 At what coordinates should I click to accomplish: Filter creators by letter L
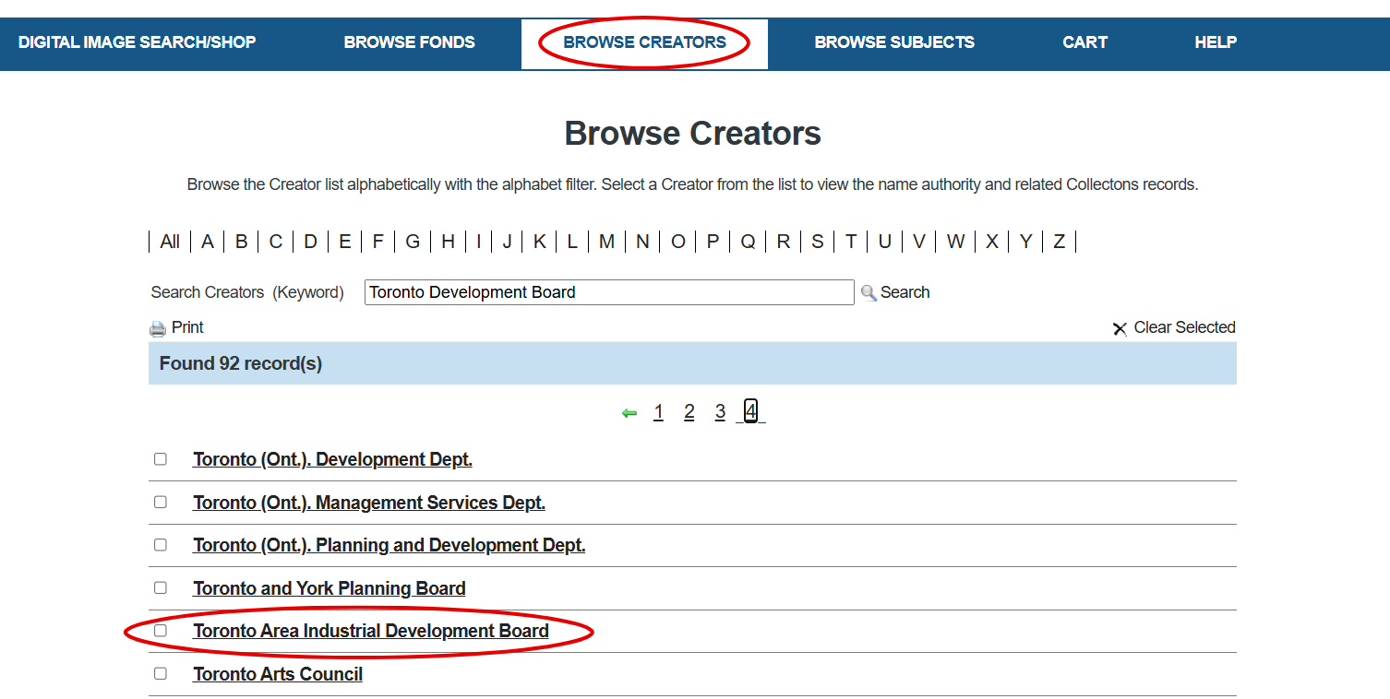click(572, 242)
